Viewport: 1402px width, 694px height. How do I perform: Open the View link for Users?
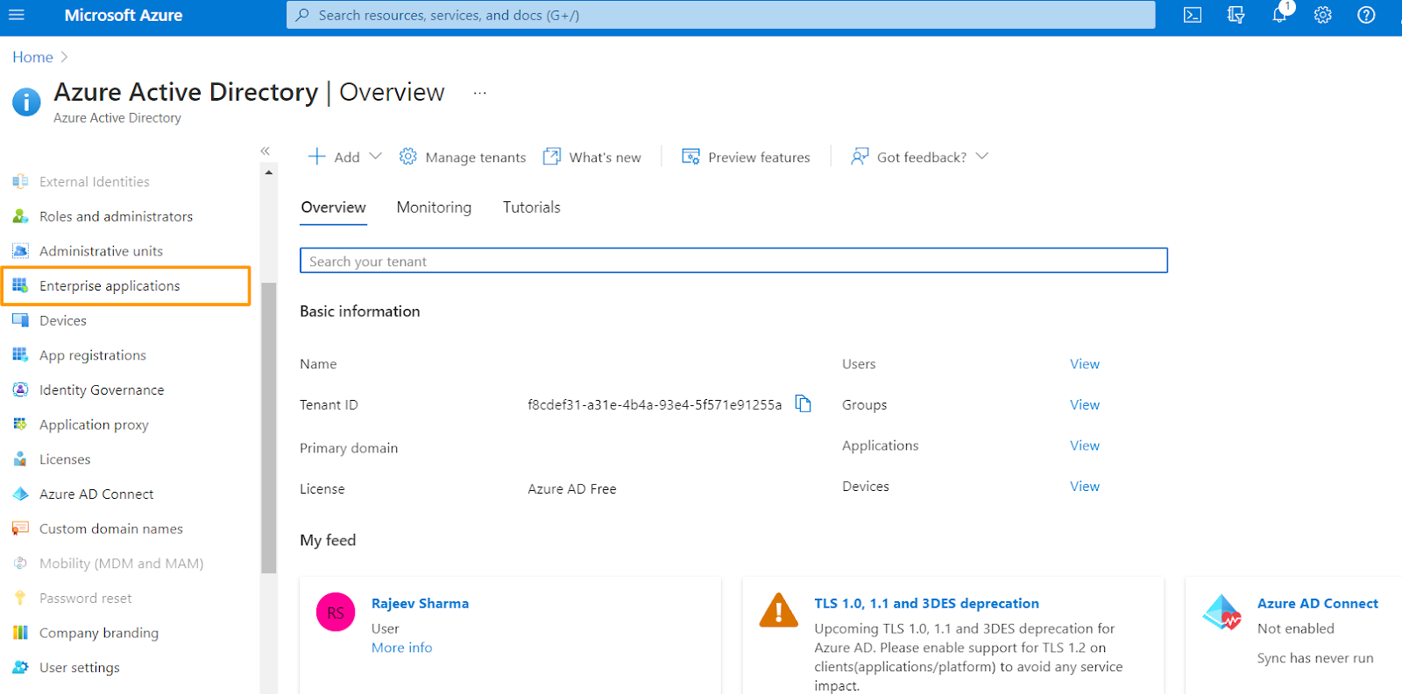[1084, 364]
